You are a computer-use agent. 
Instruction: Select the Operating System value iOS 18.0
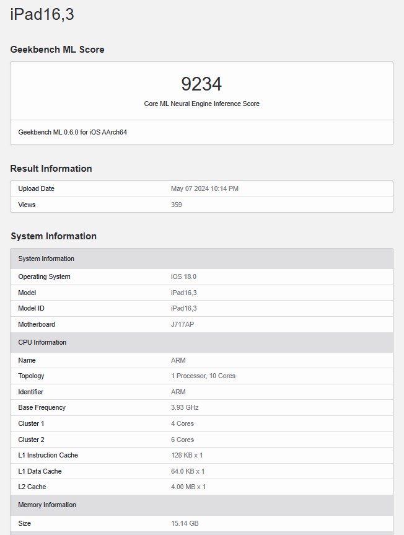coord(183,276)
